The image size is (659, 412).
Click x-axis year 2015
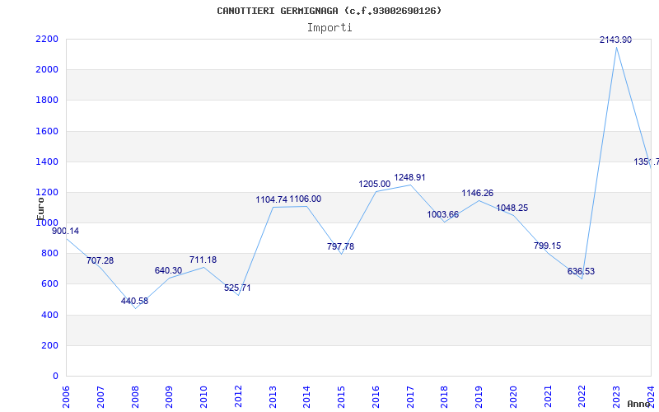click(341, 396)
